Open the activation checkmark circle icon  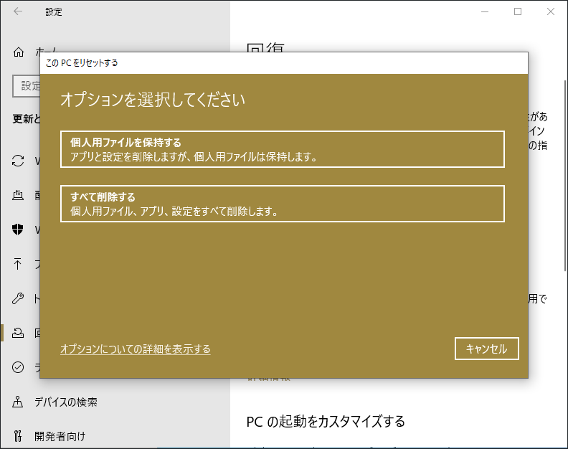point(18,367)
